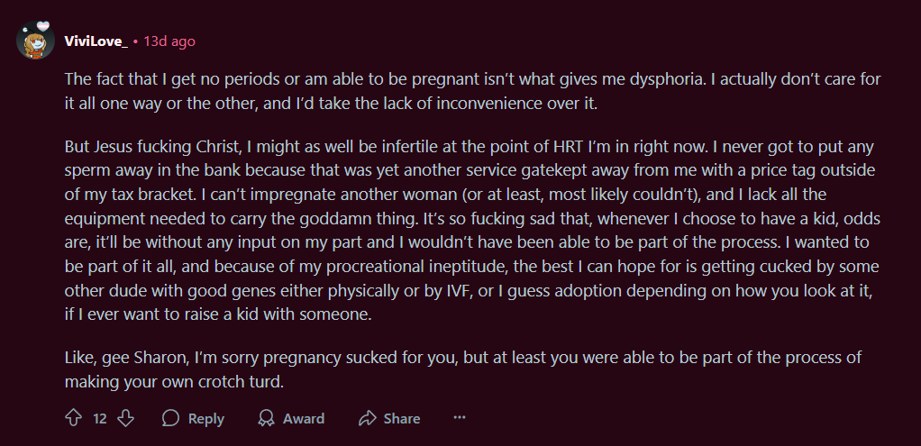Downvote the ViviLove_ comment

[125, 418]
